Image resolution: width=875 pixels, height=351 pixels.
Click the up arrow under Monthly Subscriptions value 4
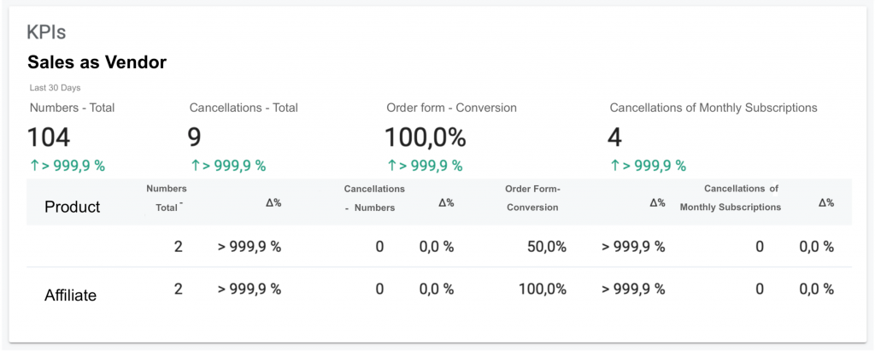pos(615,166)
